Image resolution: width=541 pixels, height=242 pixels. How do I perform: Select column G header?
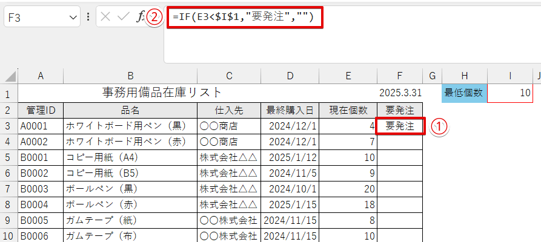[x=432, y=76]
